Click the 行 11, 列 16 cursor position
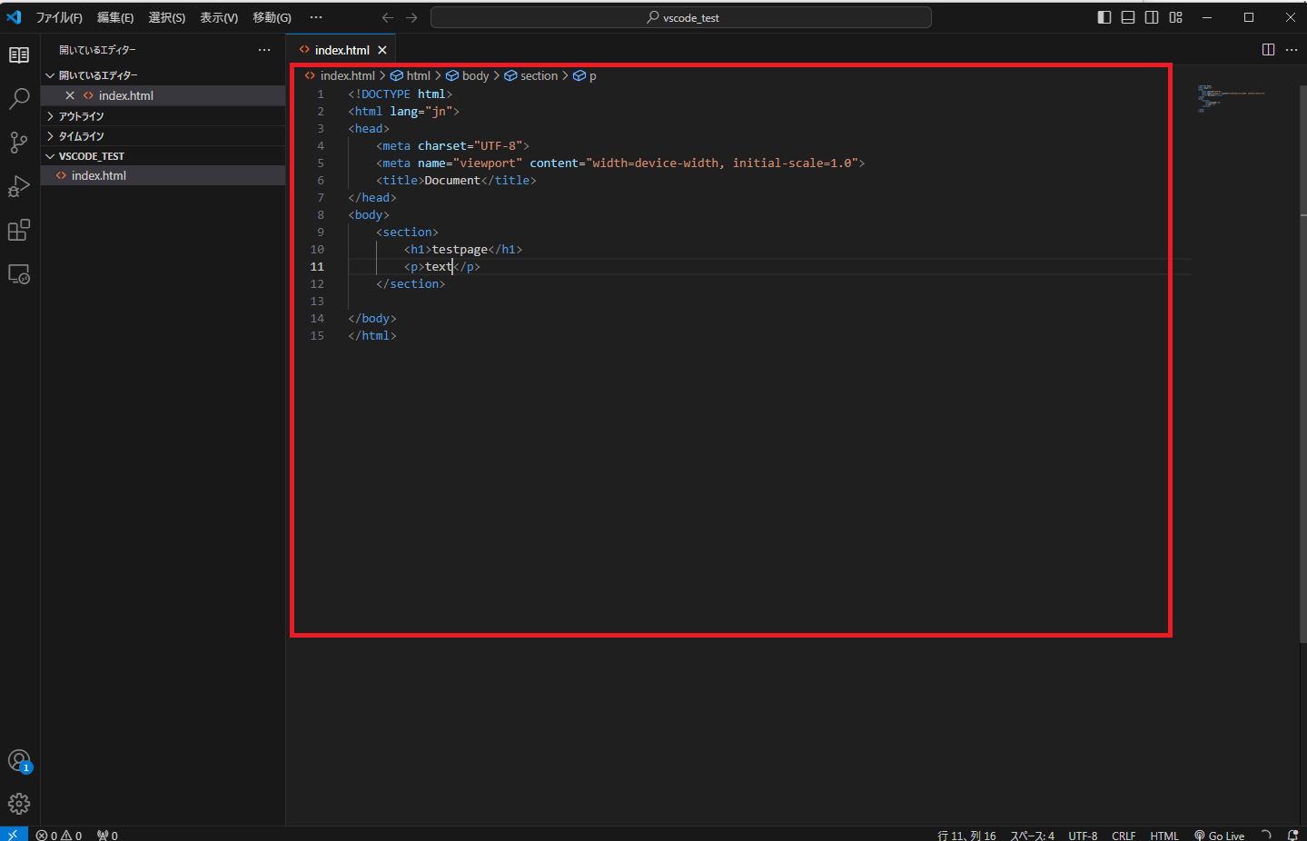The width and height of the screenshot is (1307, 841). (966, 836)
